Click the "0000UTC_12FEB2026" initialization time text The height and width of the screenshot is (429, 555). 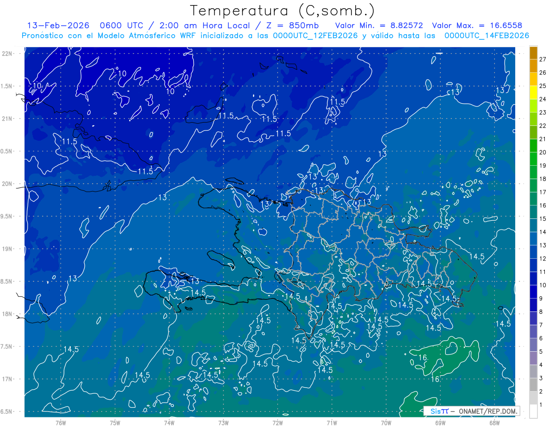coord(315,36)
